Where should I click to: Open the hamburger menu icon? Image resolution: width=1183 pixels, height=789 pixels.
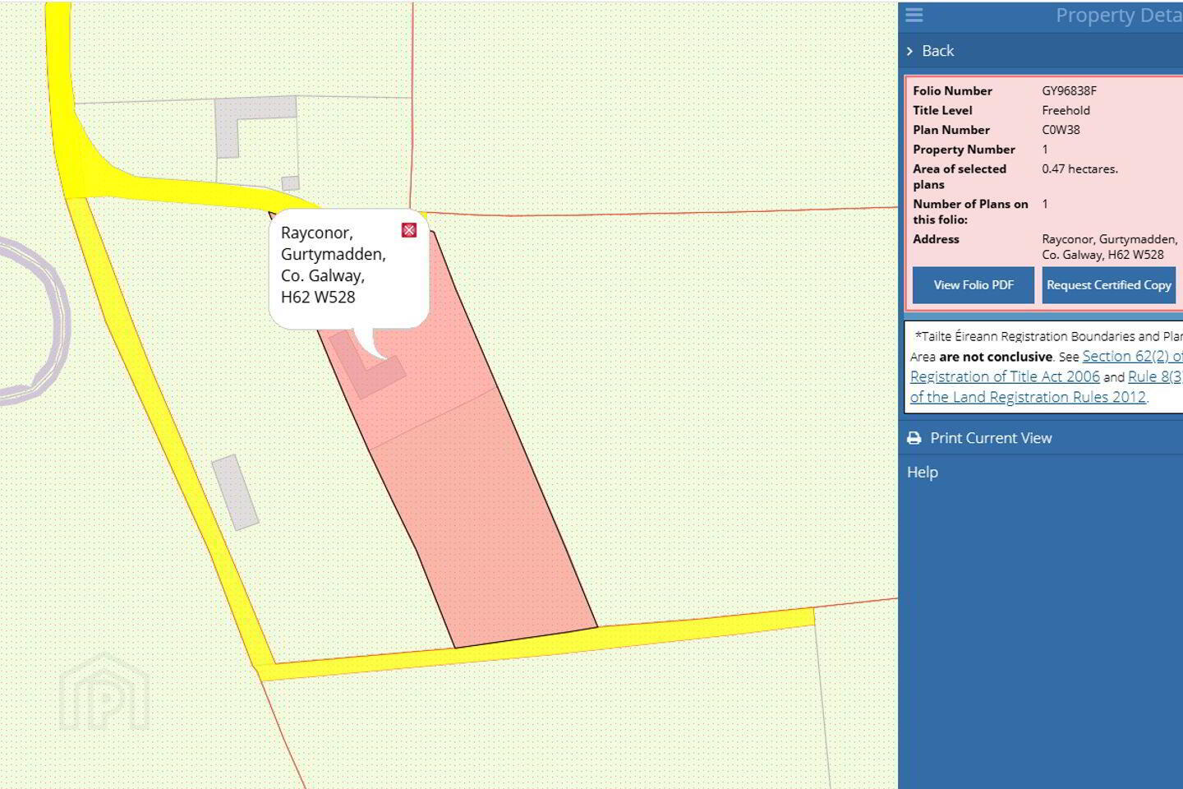pos(914,15)
